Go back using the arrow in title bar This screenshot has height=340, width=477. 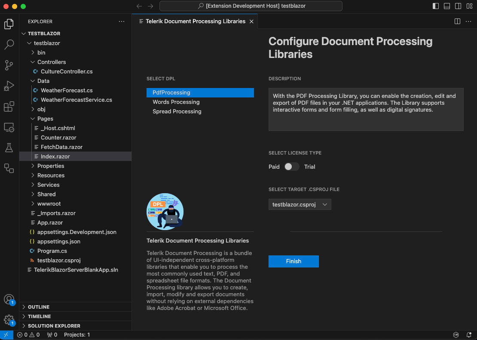pyautogui.click(x=139, y=6)
